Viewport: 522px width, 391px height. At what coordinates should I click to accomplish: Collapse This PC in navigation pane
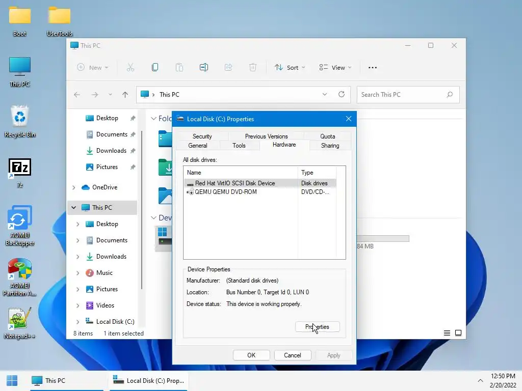pos(73,208)
